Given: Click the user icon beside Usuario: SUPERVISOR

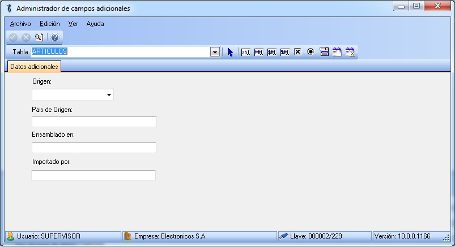Looking at the screenshot, I should point(10,236).
